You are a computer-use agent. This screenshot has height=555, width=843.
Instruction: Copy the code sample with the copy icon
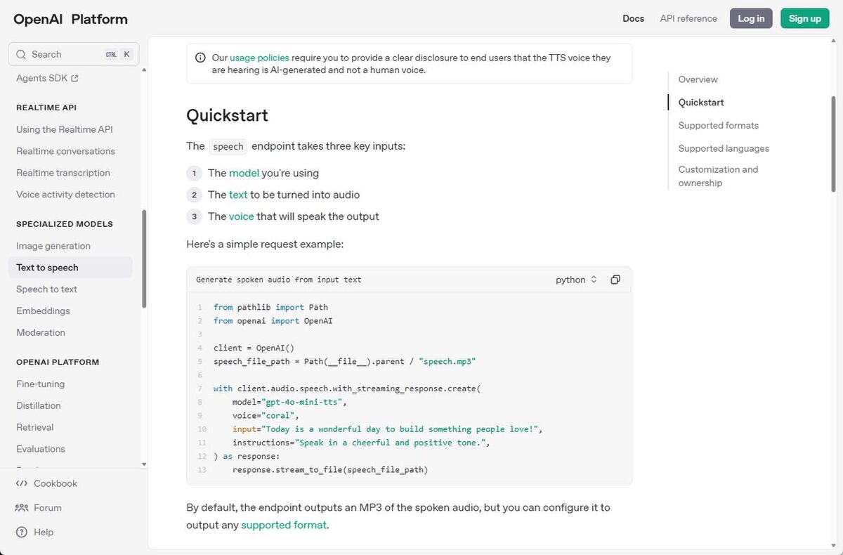615,280
